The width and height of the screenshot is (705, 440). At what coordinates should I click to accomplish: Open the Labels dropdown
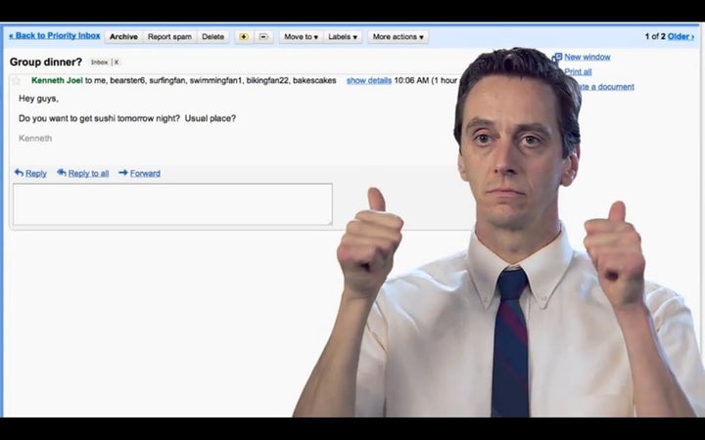pos(343,37)
